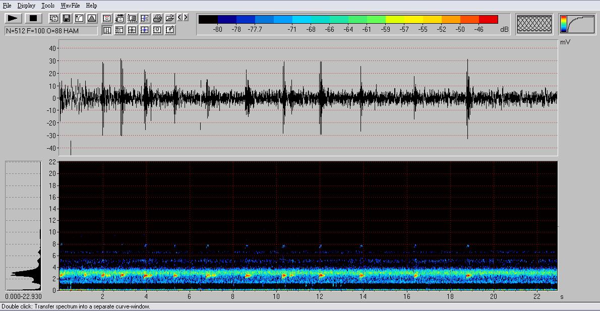The image size is (600, 311).
Task: Click the overlapping windows icon
Action: pos(54,19)
